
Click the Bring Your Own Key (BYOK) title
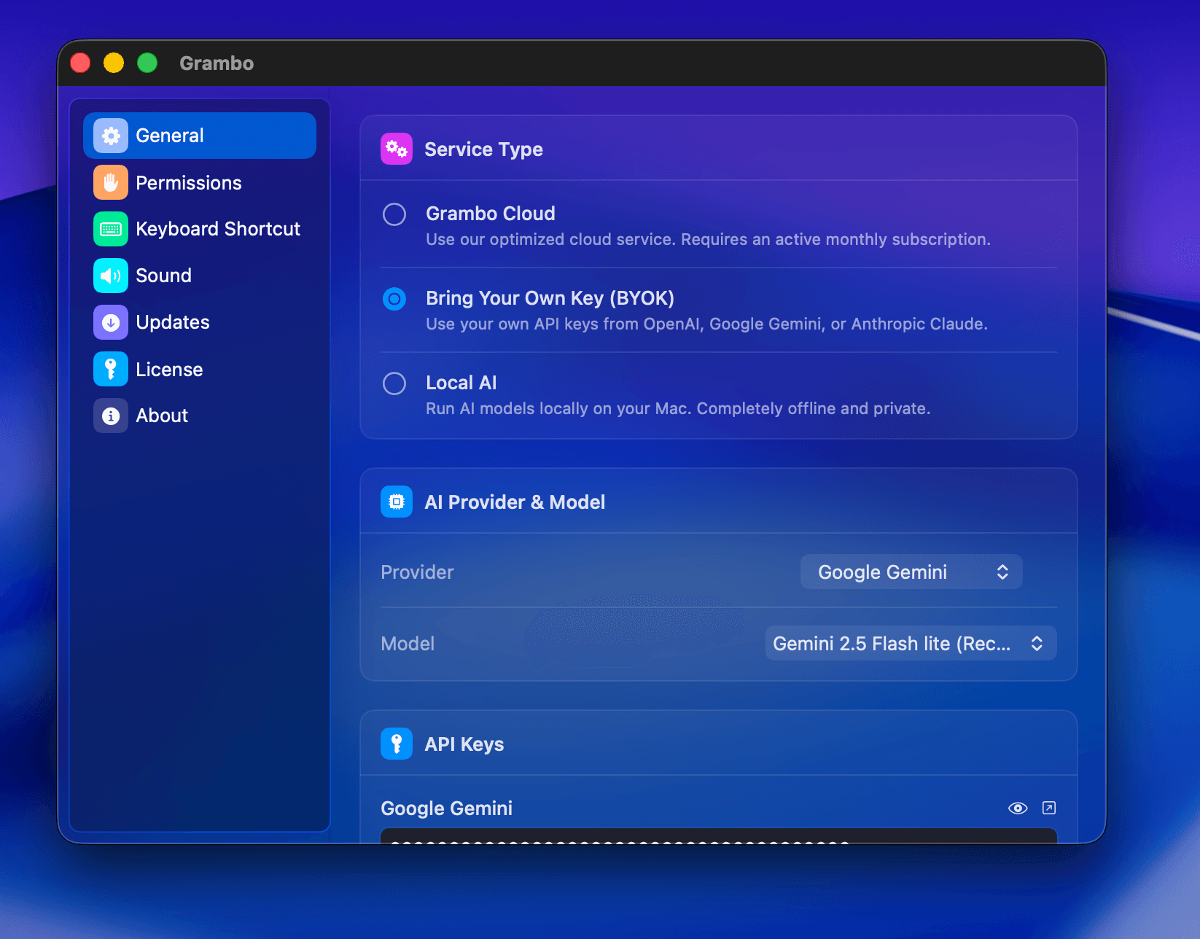tap(550, 298)
